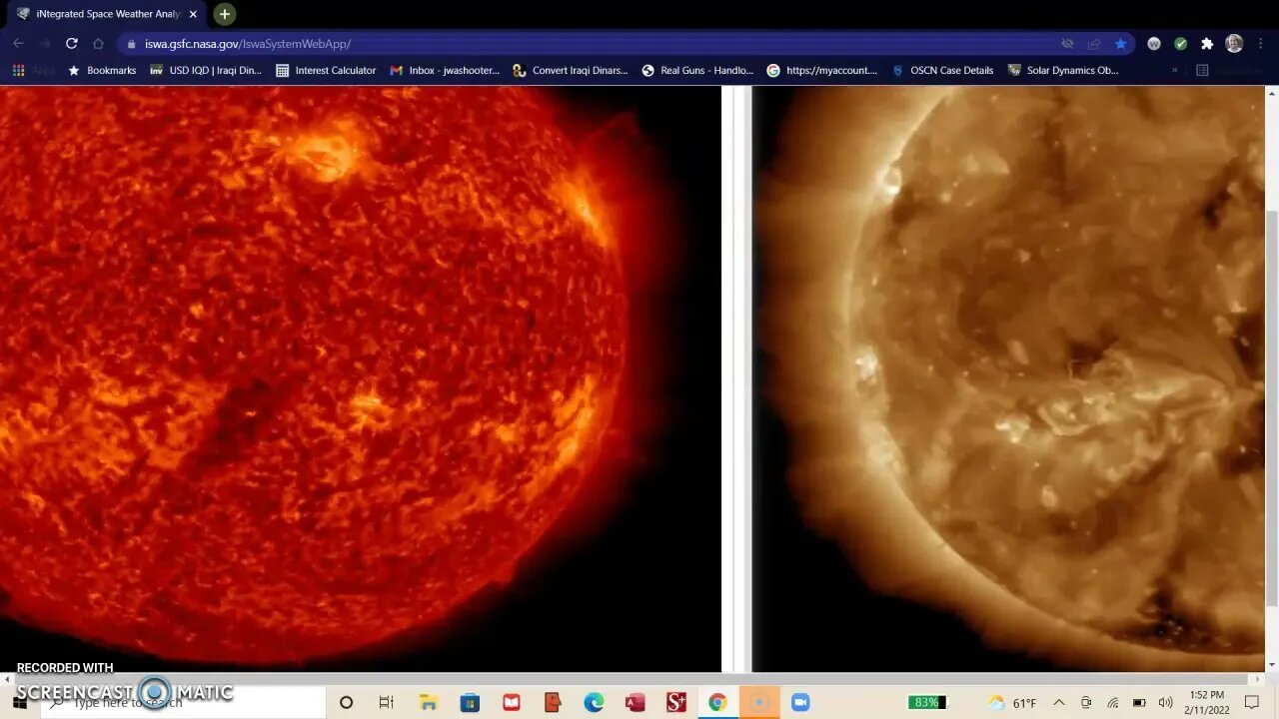The image size is (1279, 719).
Task: Open the Screencast-O-Matic recorder taskbar icon
Action: pyautogui.click(x=759, y=703)
